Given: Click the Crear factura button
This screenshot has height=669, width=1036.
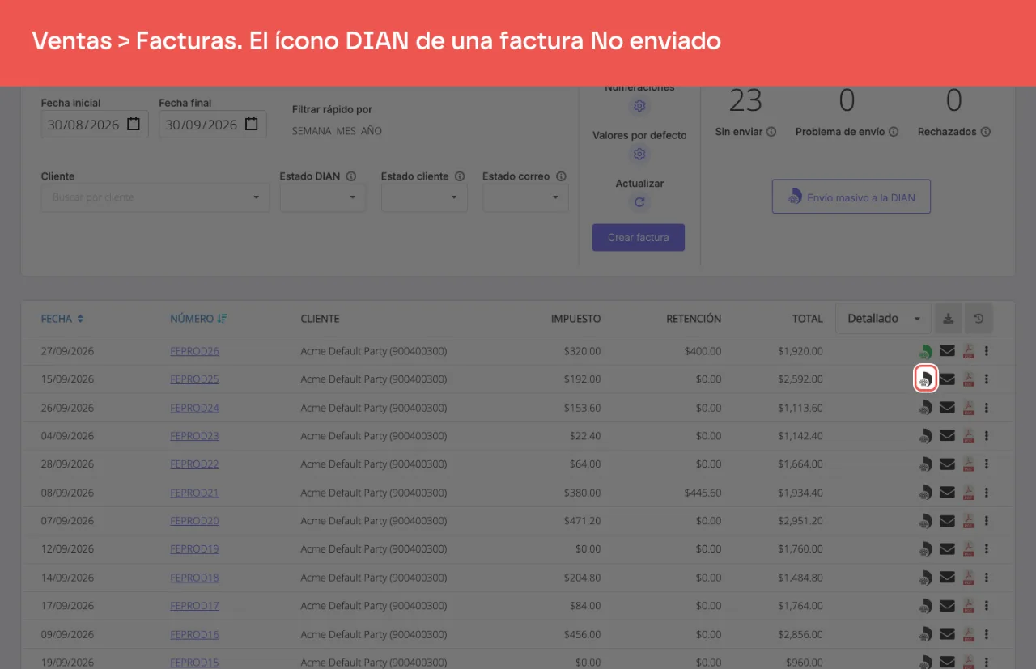Looking at the screenshot, I should [639, 237].
